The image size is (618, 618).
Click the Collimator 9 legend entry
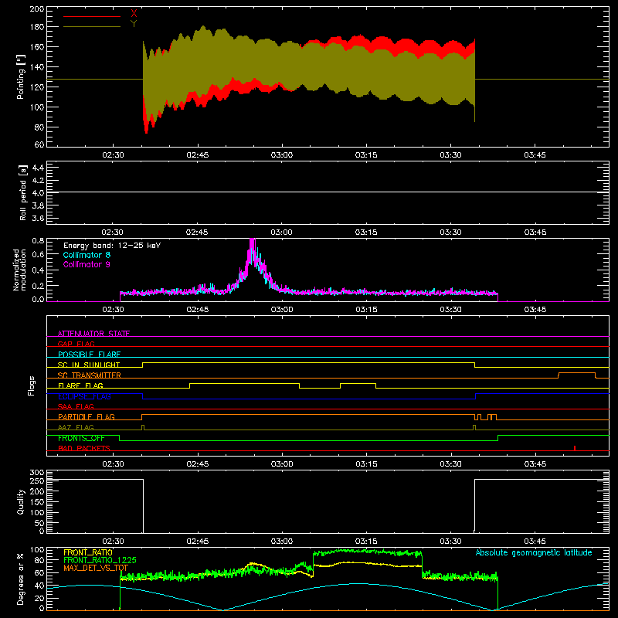click(87, 264)
